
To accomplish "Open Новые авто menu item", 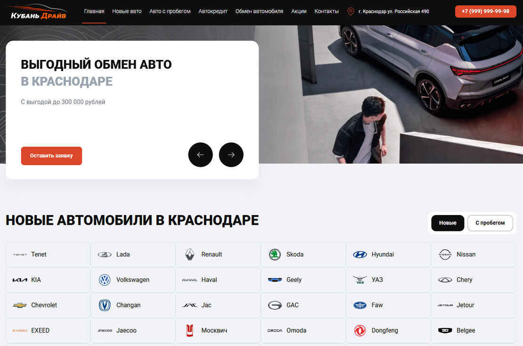I will [127, 11].
